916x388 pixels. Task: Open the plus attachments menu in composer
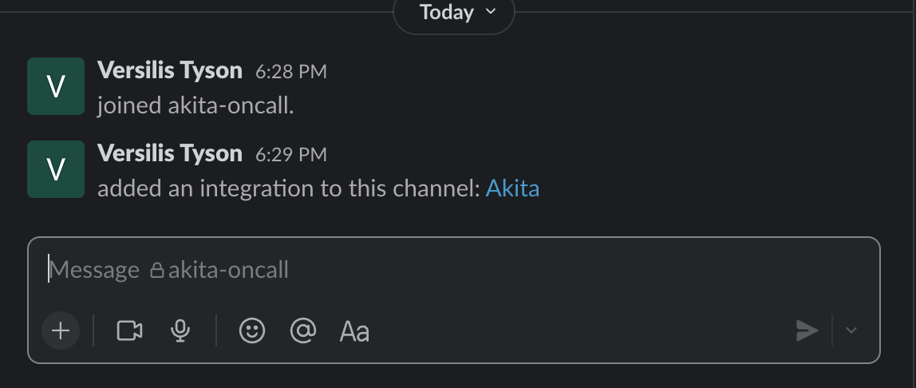61,331
